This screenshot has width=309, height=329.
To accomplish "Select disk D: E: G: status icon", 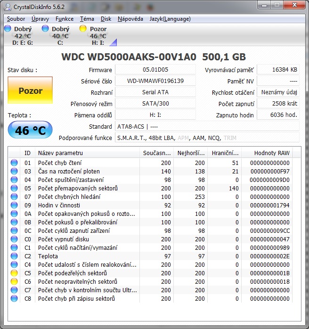I will [8, 28].
